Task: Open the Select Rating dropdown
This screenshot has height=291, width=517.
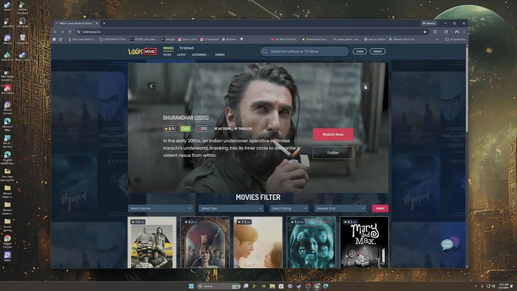Action: pos(289,208)
